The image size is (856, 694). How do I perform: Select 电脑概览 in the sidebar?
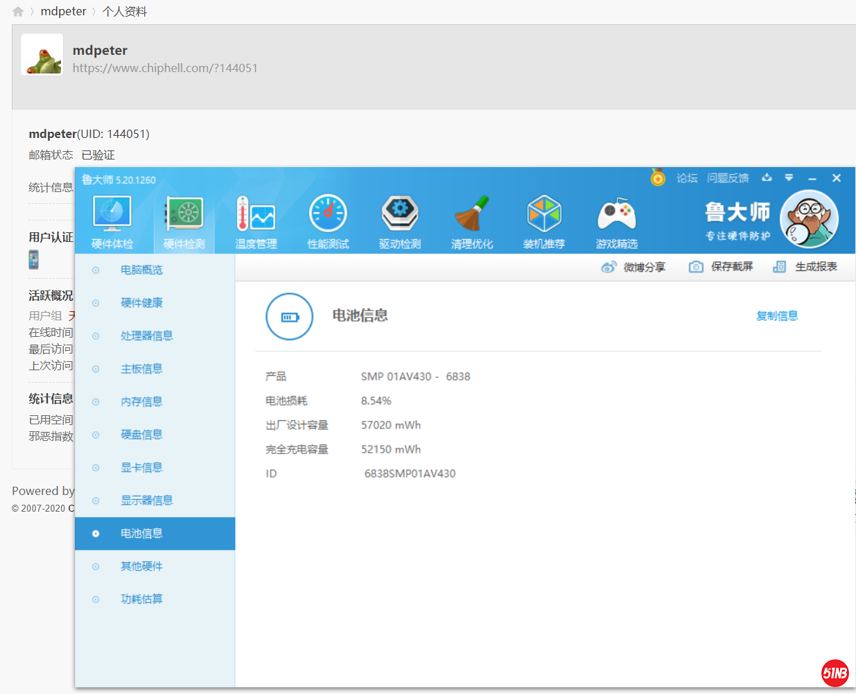(x=142, y=270)
